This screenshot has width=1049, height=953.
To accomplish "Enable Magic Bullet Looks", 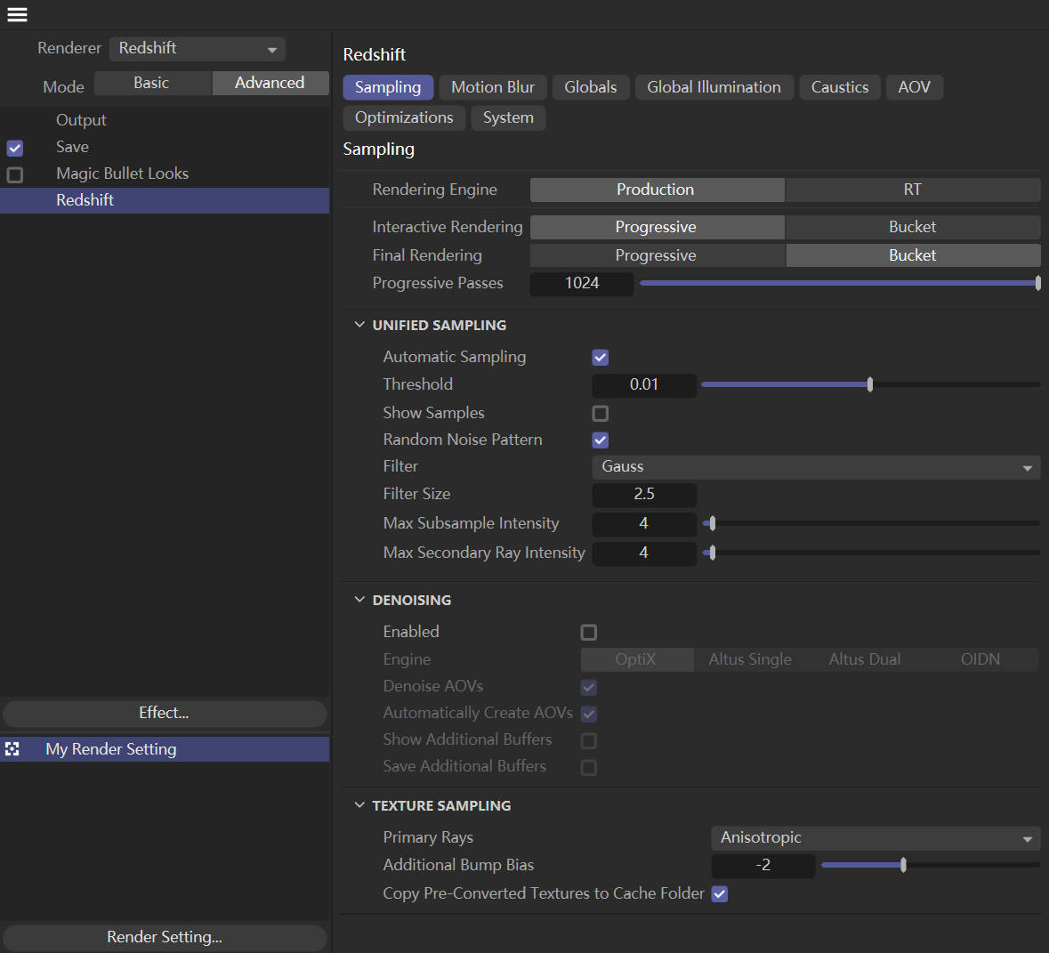I will click(x=14, y=174).
